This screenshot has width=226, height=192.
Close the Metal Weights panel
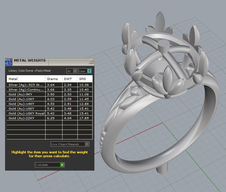coord(91,62)
